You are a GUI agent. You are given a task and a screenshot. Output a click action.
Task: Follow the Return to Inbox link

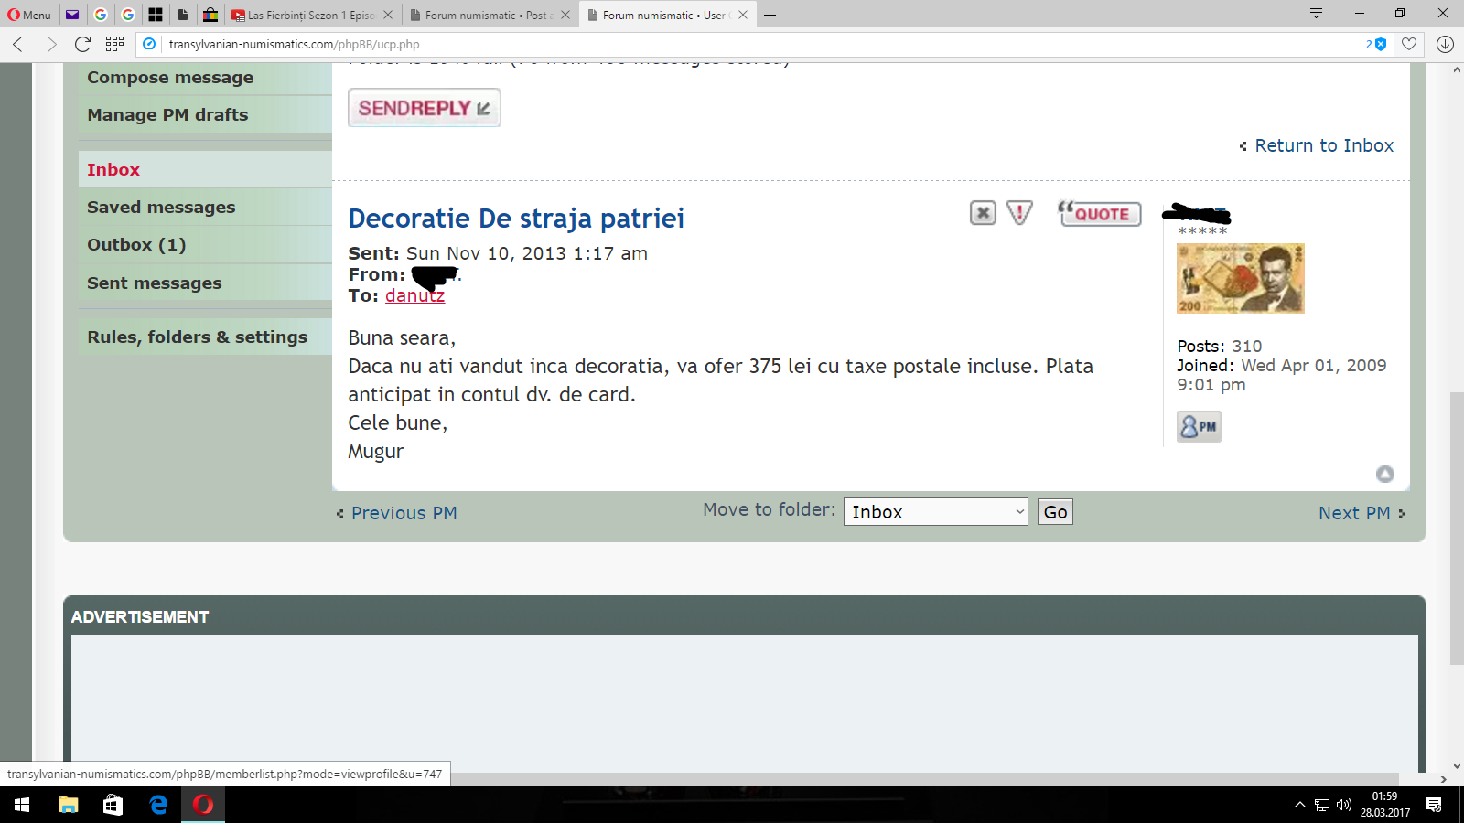coord(1323,145)
